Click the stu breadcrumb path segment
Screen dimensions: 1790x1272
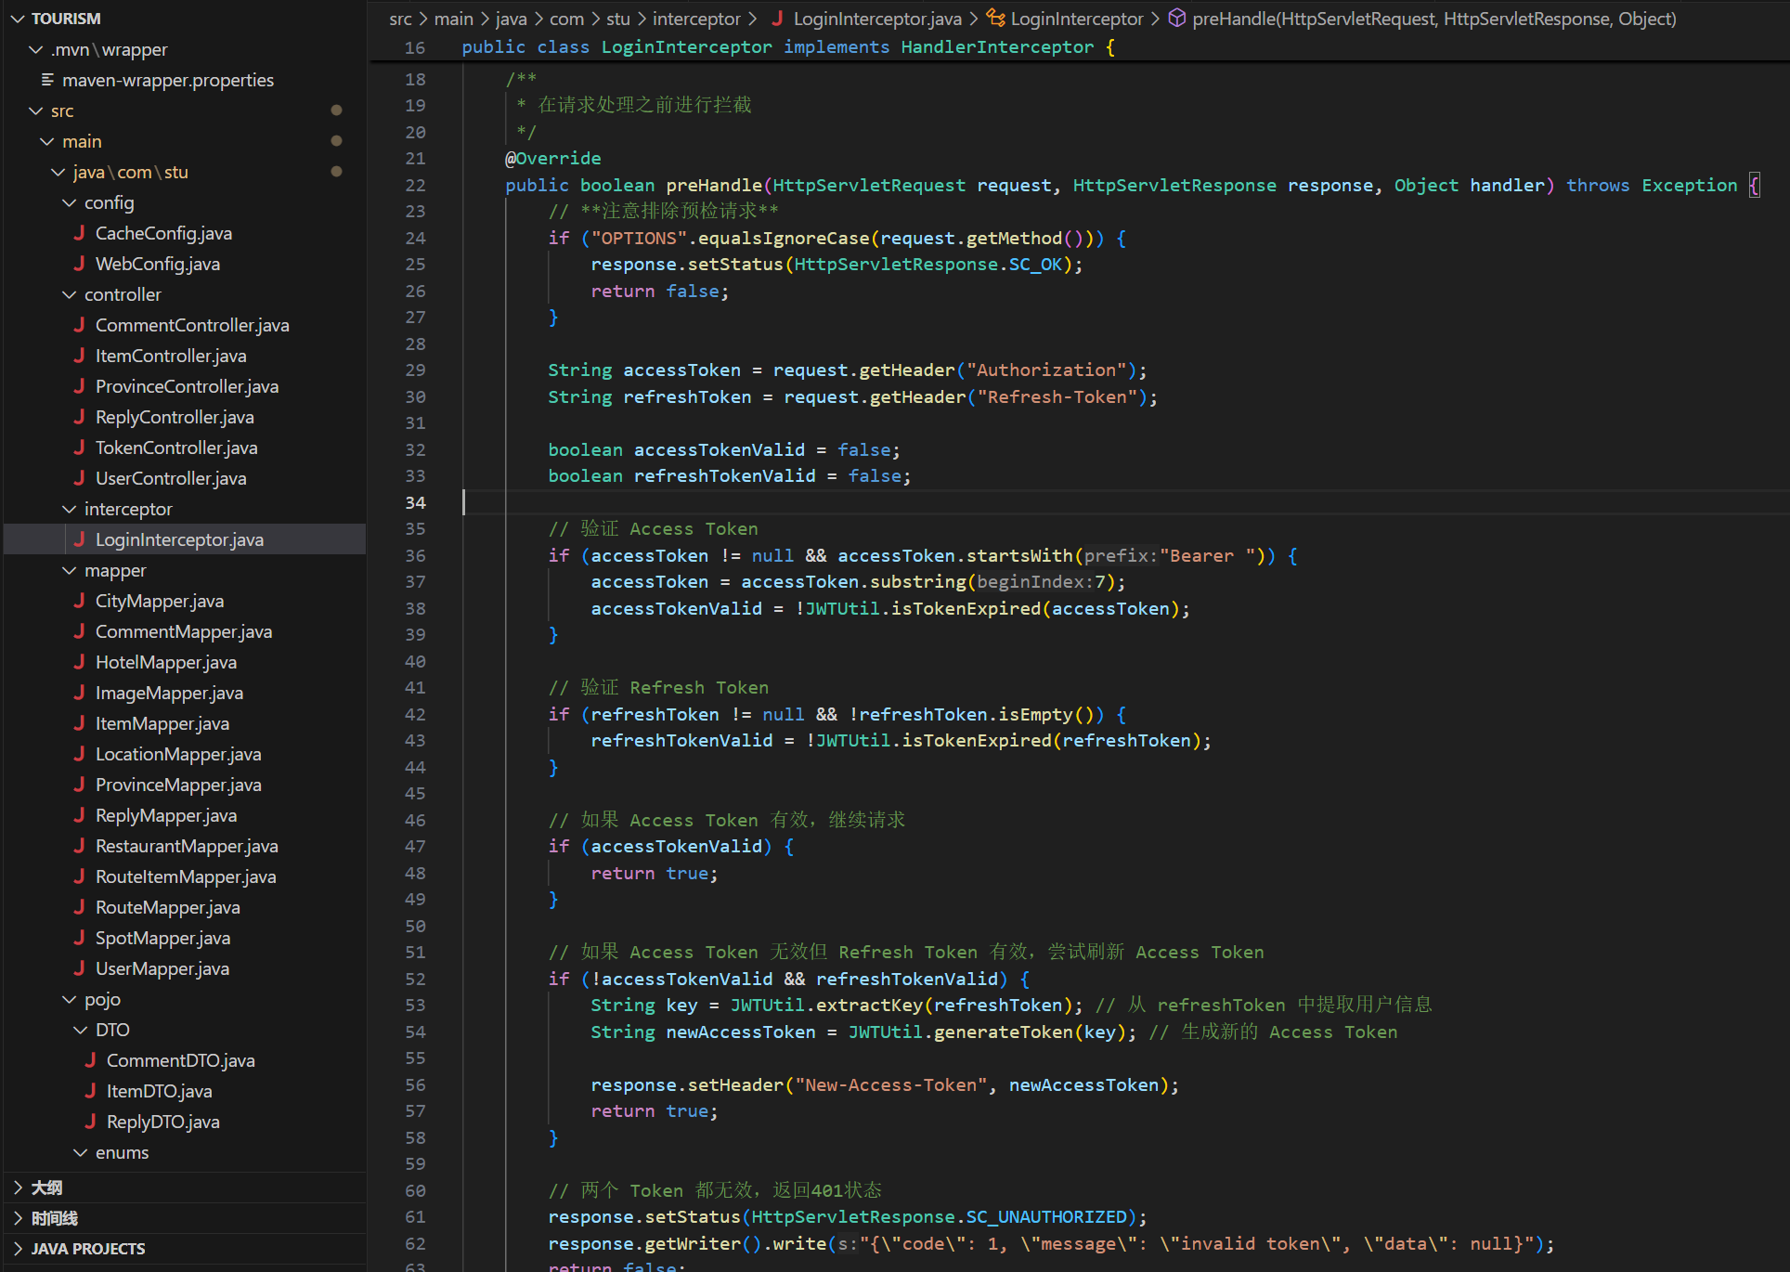pos(617,19)
